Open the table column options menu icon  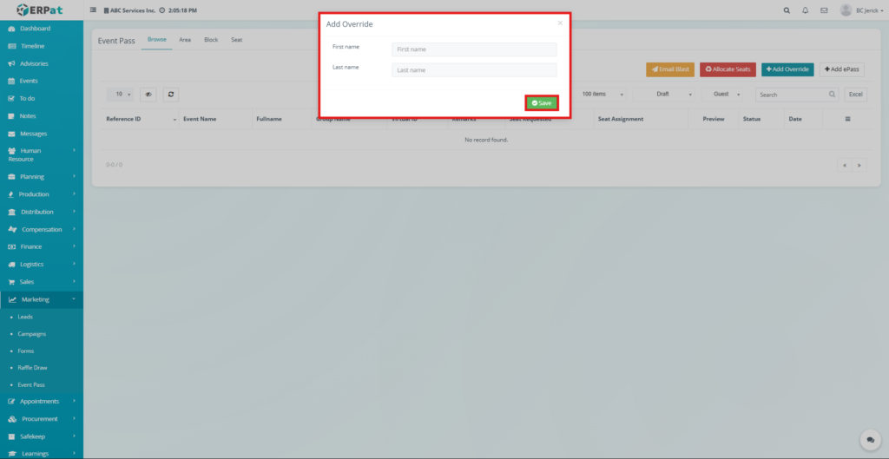[x=847, y=119]
